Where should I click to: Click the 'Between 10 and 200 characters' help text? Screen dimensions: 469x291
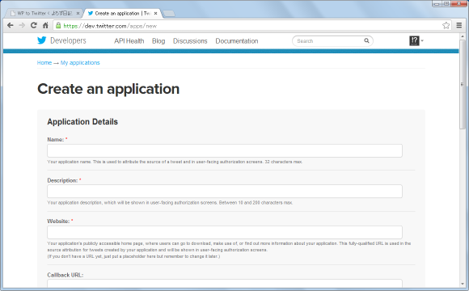(x=256, y=203)
